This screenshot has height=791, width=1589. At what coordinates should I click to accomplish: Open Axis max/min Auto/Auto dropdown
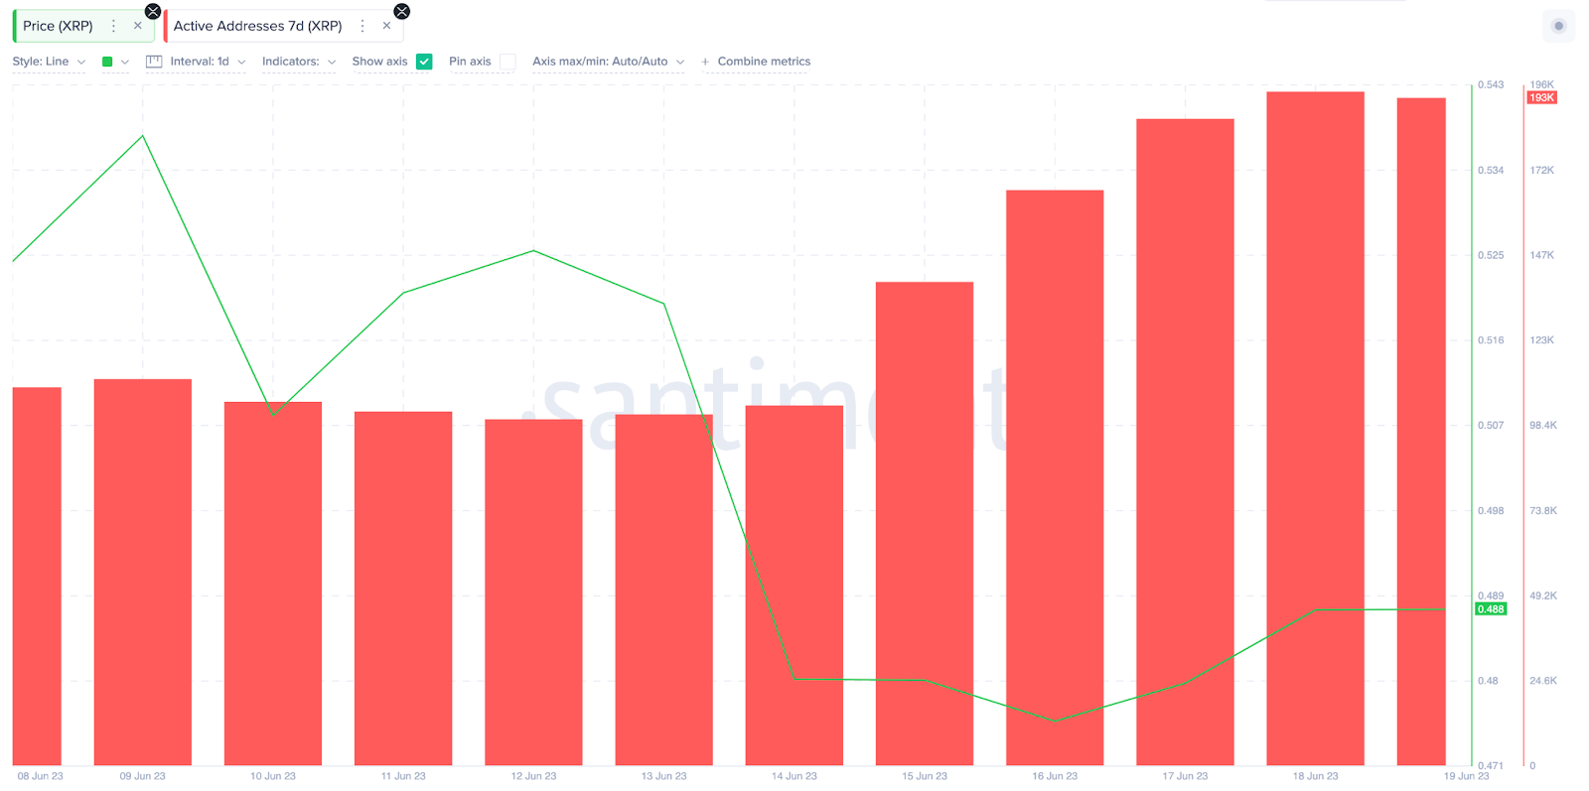[x=609, y=62]
